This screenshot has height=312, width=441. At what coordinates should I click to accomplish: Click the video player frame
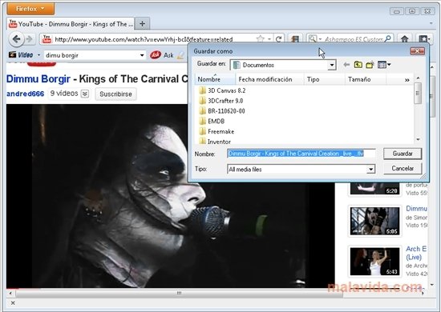pyautogui.click(x=171, y=195)
